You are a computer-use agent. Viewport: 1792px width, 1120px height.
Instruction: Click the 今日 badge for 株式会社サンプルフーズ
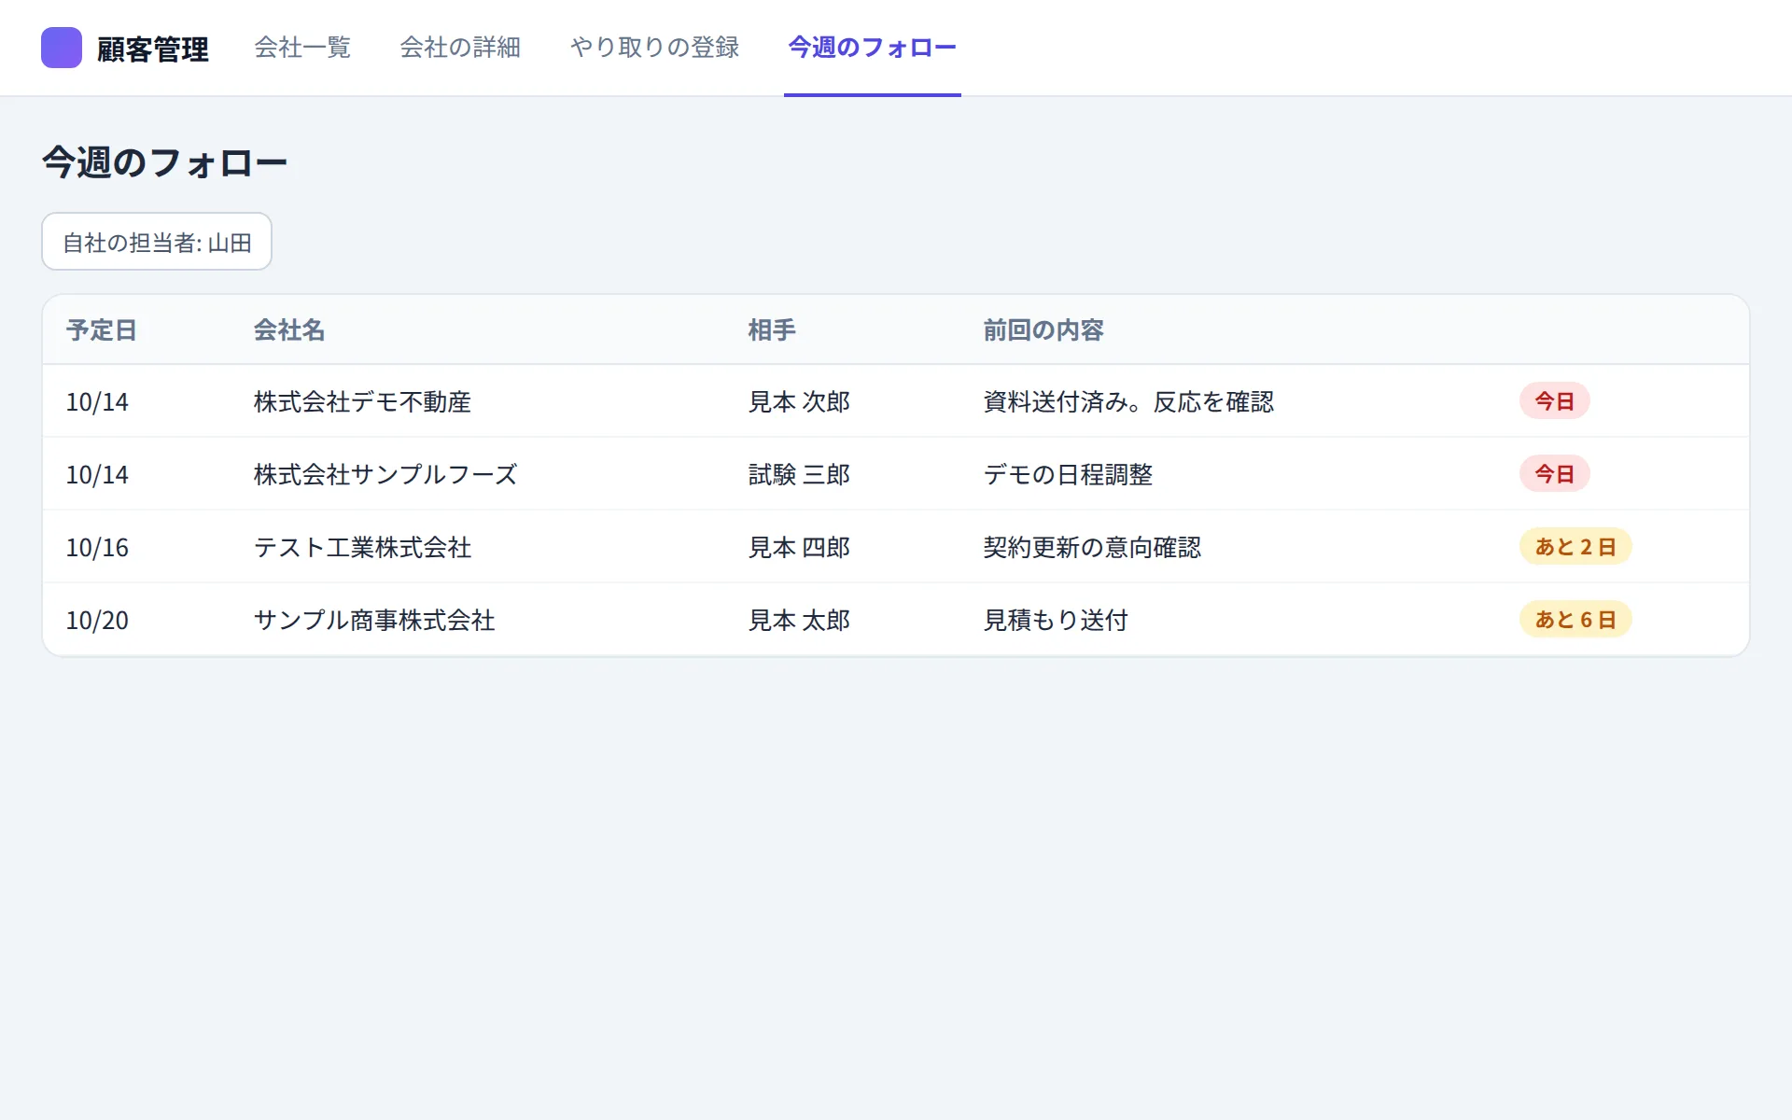1554,474
